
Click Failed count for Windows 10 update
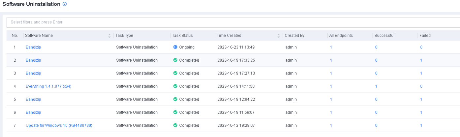(x=421, y=125)
